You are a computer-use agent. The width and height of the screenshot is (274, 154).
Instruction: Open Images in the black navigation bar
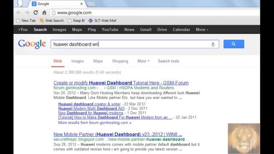(x=60, y=30)
